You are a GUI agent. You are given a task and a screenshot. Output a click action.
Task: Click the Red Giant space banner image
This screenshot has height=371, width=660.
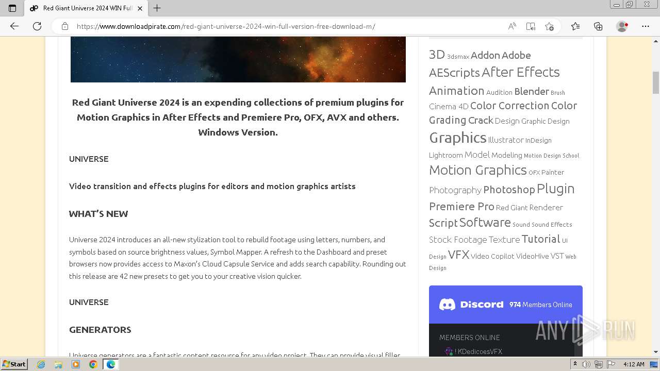point(238,59)
